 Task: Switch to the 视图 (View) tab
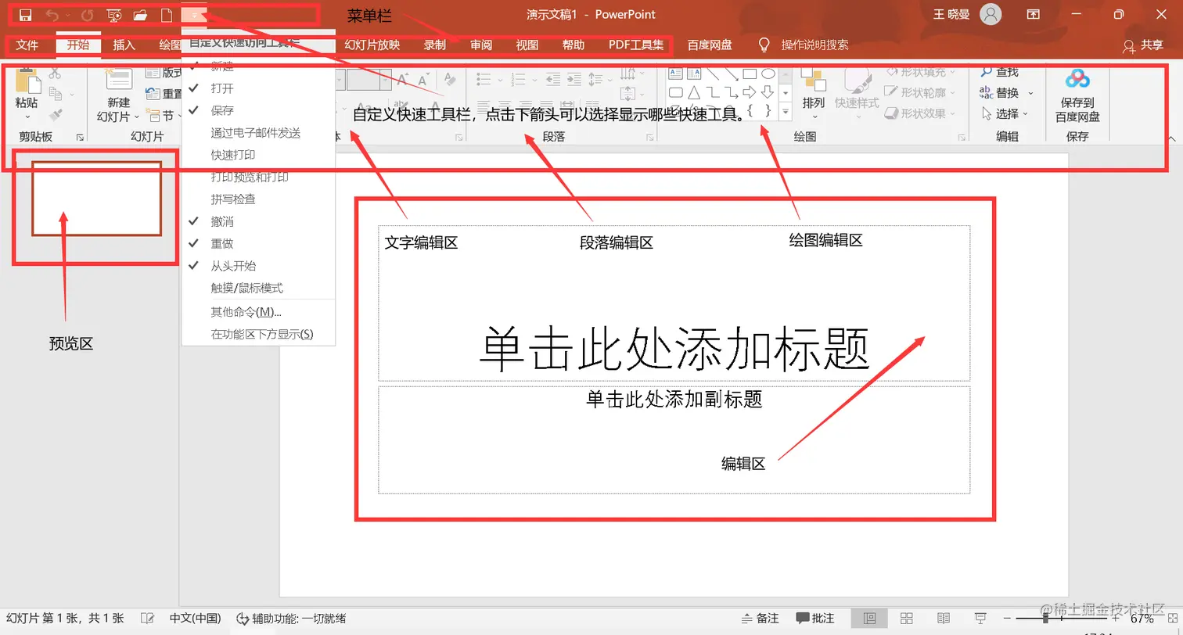527,45
